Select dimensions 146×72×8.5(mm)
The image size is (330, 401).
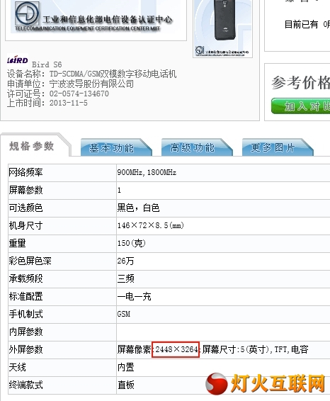point(151,225)
